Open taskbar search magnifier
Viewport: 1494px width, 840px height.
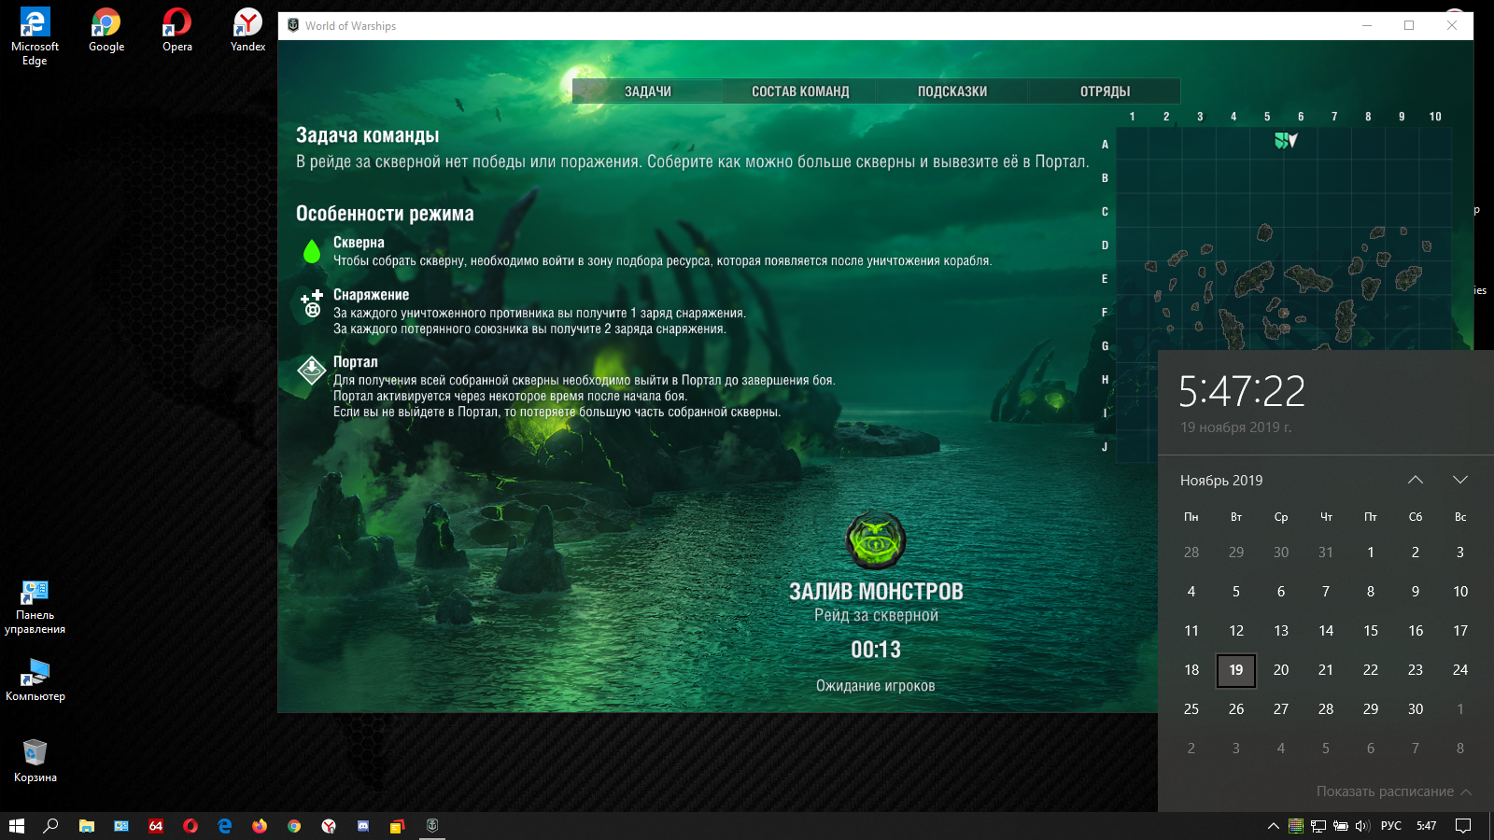point(51,826)
